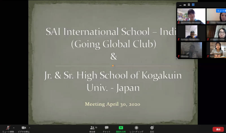The image size is (226, 133).
Task: Select the video of participant in gray T-shirt
Action: (x=216, y=50)
